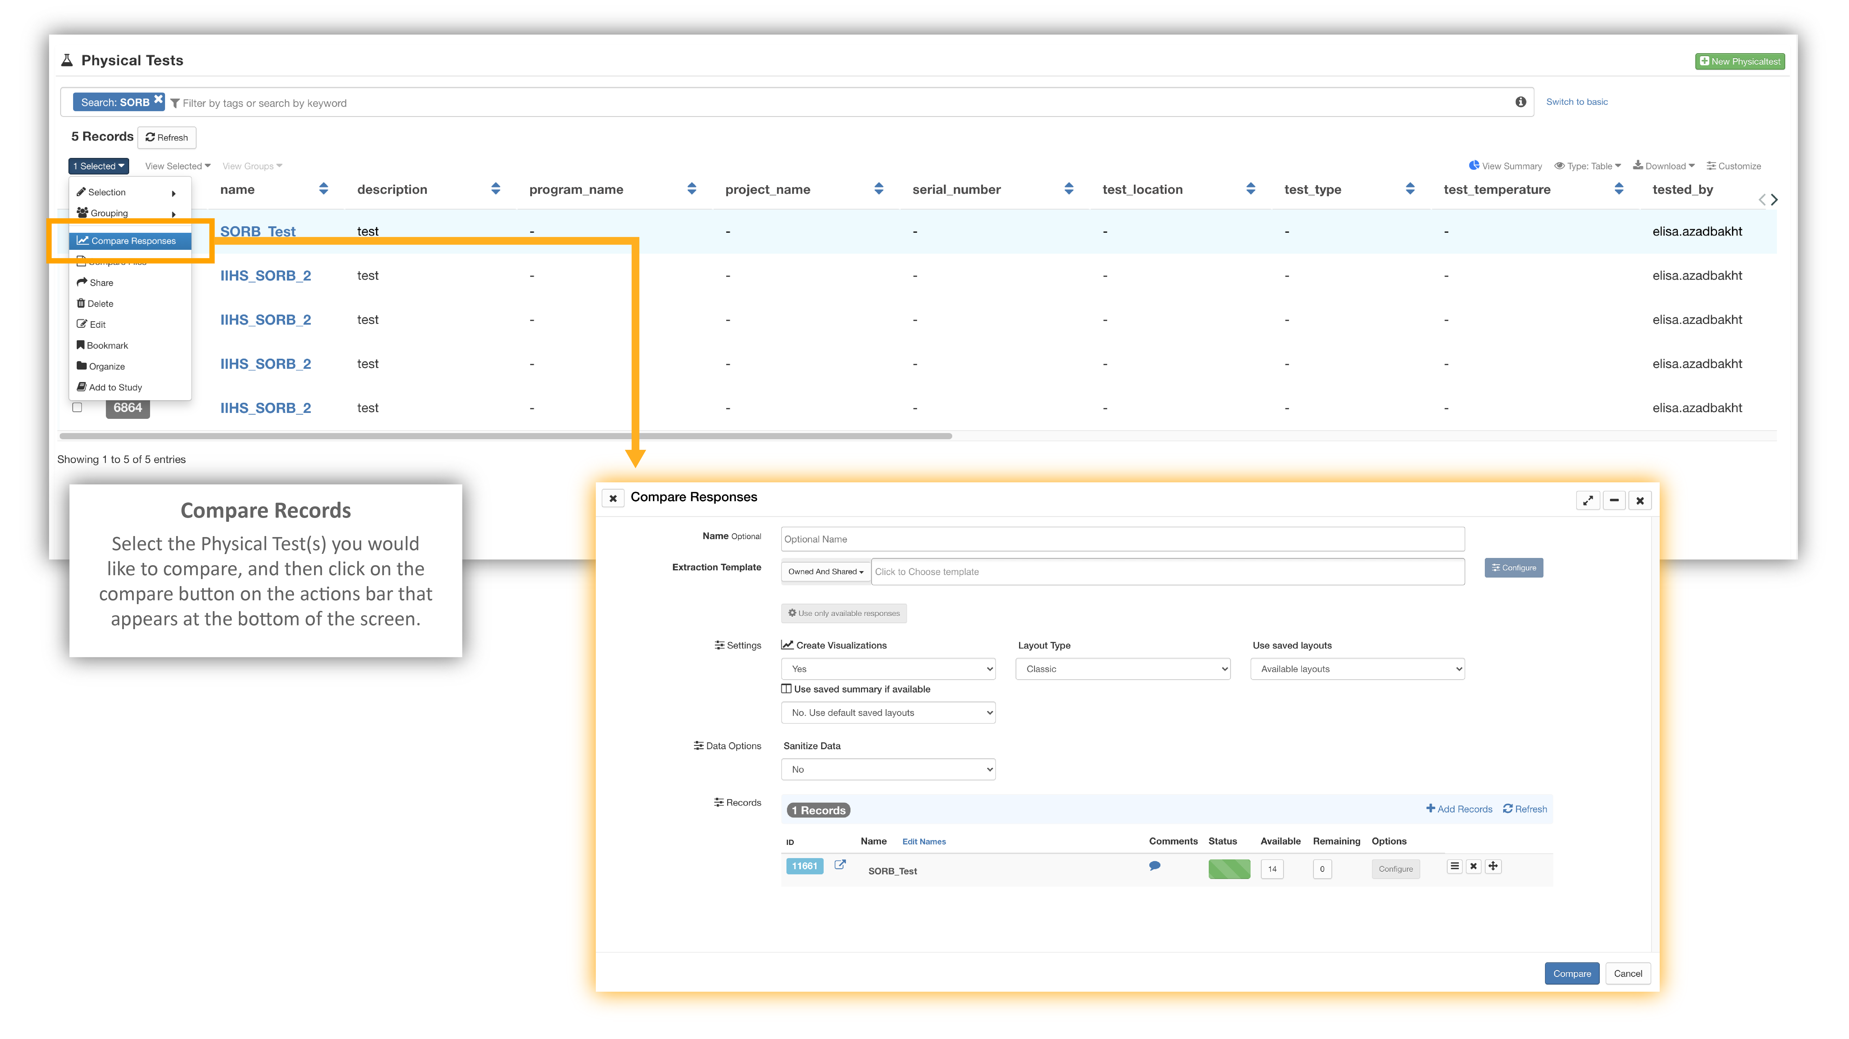The height and width of the screenshot is (1039, 1849).
Task: Click Edit Names link
Action: click(x=924, y=842)
